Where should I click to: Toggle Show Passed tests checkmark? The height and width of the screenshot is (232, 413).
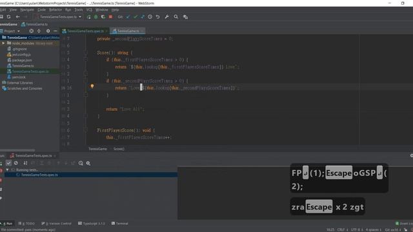point(8,163)
